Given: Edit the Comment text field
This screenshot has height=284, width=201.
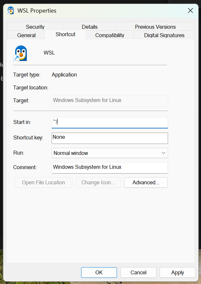Looking at the screenshot, I should 110,167.
